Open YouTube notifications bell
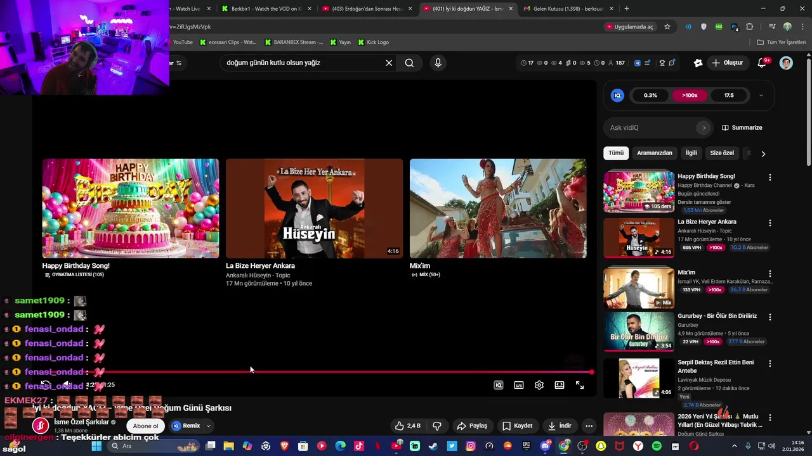 tap(763, 63)
